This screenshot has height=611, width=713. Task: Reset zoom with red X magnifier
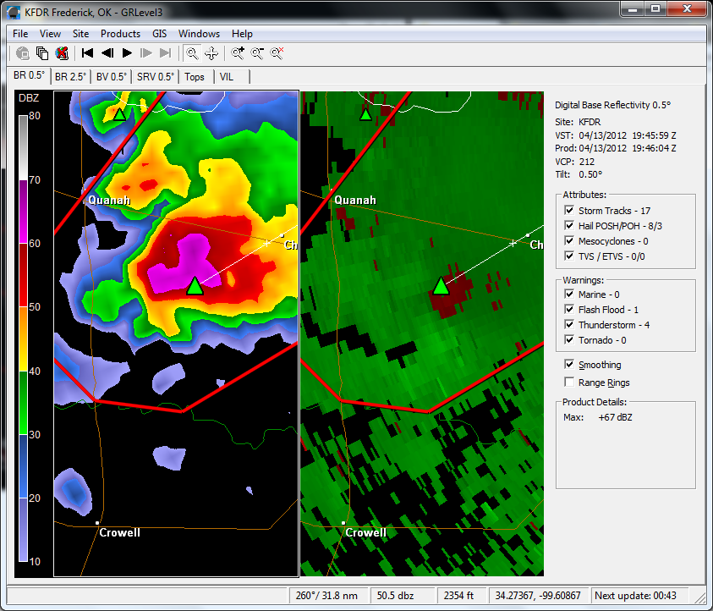(x=277, y=53)
